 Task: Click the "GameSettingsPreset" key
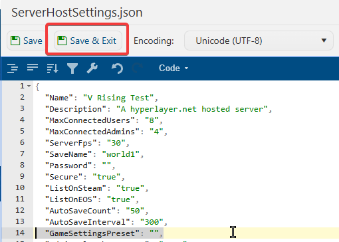[92, 233]
